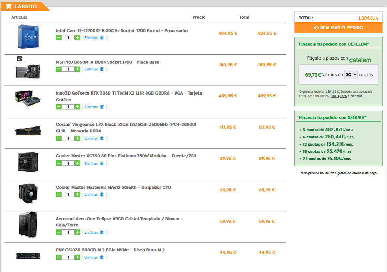Image resolution: width=387 pixels, height=272 pixels.
Task: Click trash icon for Cooler Master XG750
Action: click(102, 164)
